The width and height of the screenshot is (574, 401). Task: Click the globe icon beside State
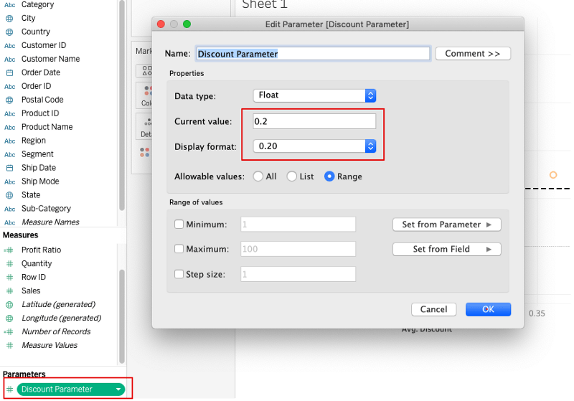[10, 195]
